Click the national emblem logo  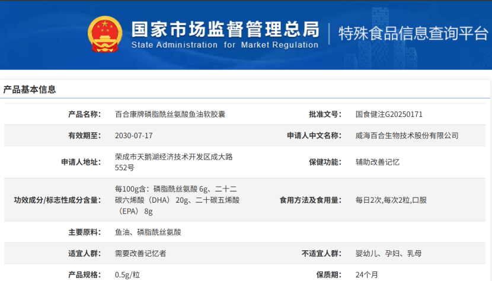105,34
